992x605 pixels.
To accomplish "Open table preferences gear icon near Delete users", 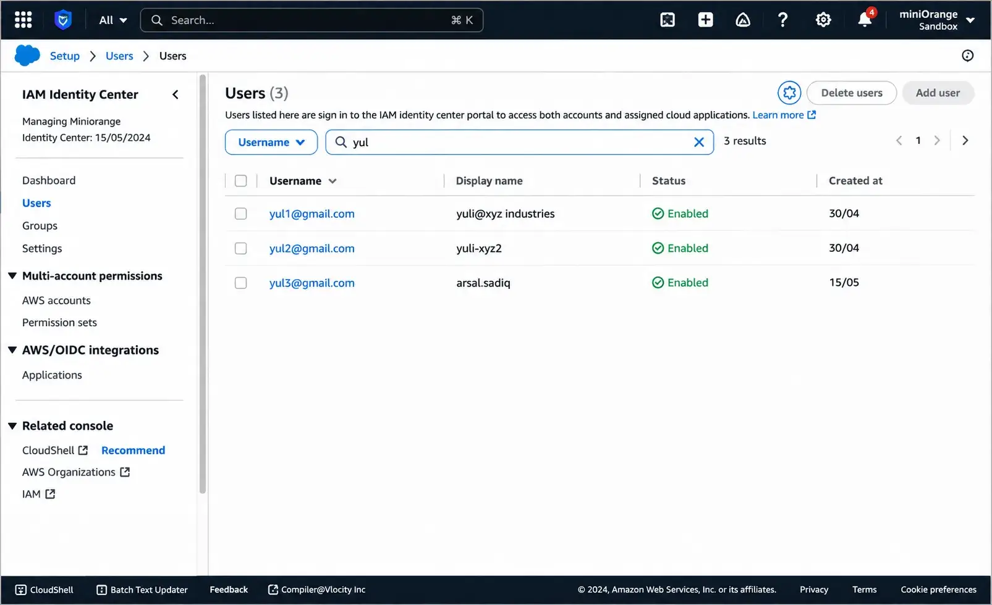I will click(x=789, y=93).
